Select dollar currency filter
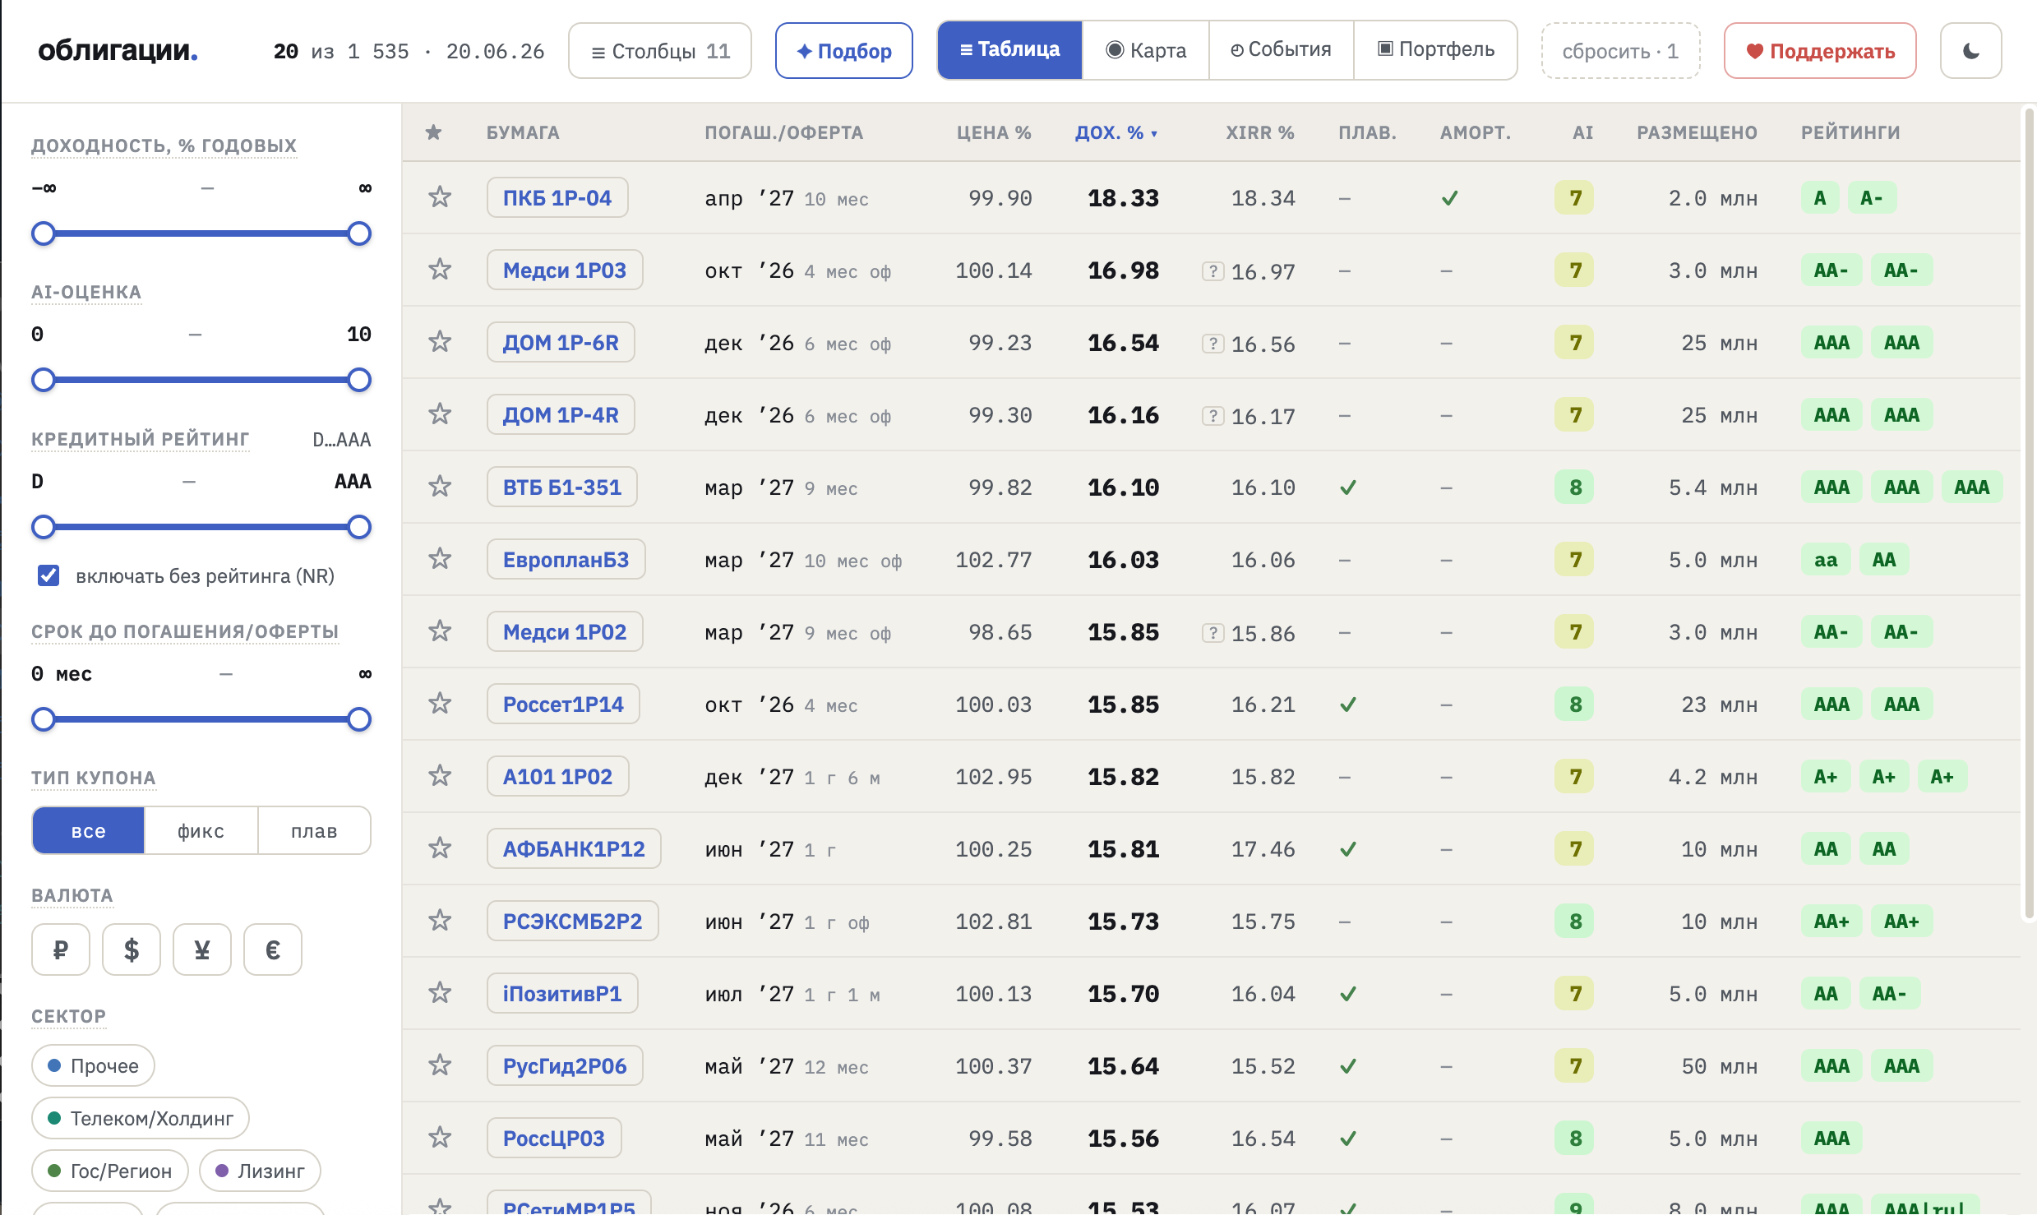Screen dimensions: 2037x1215 tap(132, 949)
